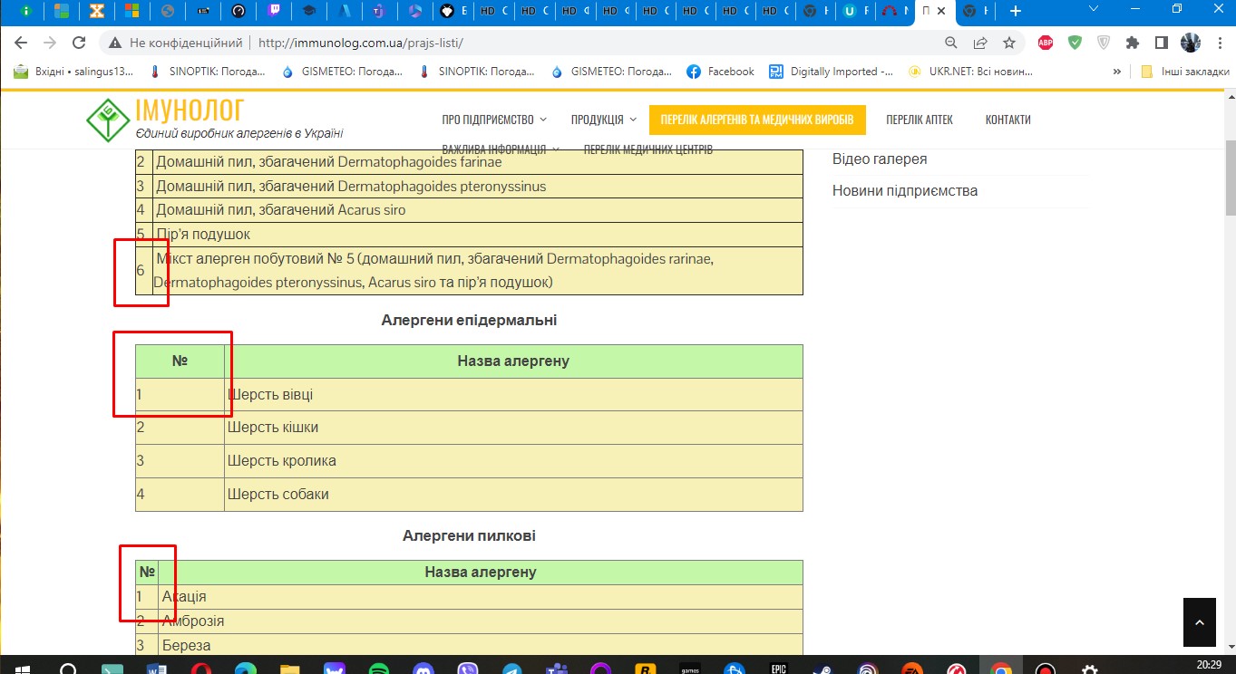The image size is (1236, 674).
Task: Open Перелік аптек menu item
Action: click(919, 120)
